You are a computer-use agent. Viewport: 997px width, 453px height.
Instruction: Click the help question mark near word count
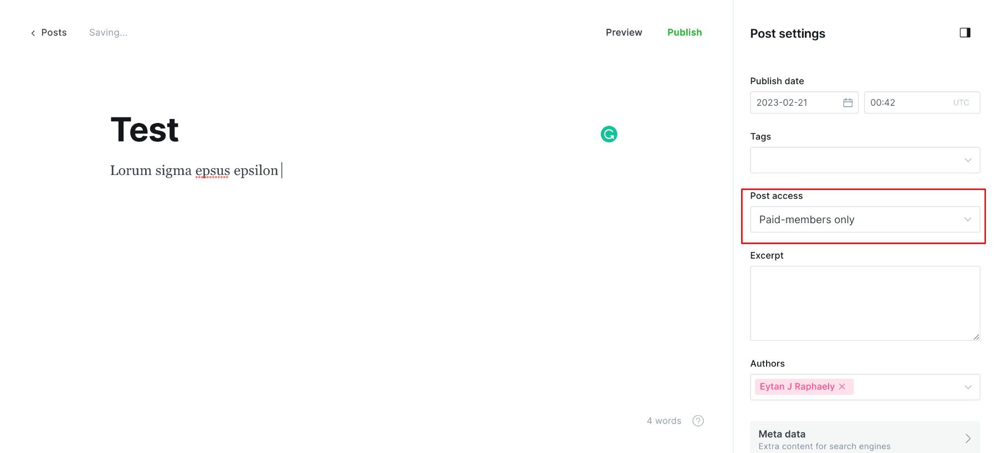coord(698,421)
